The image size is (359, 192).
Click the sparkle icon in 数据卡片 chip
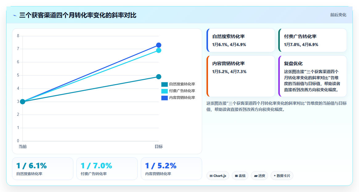click(275, 175)
